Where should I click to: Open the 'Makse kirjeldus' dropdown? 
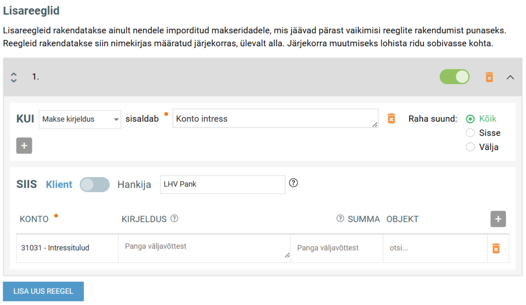coord(80,119)
